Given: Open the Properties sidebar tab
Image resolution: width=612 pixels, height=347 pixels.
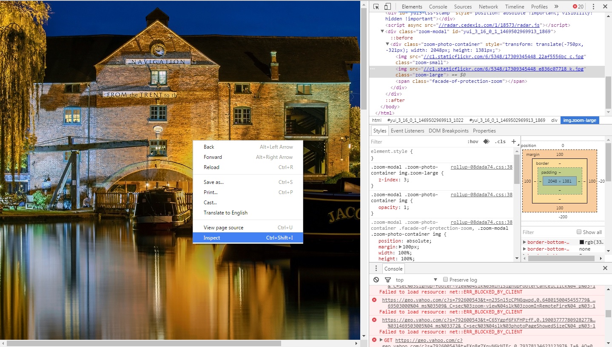Looking at the screenshot, I should tap(484, 131).
